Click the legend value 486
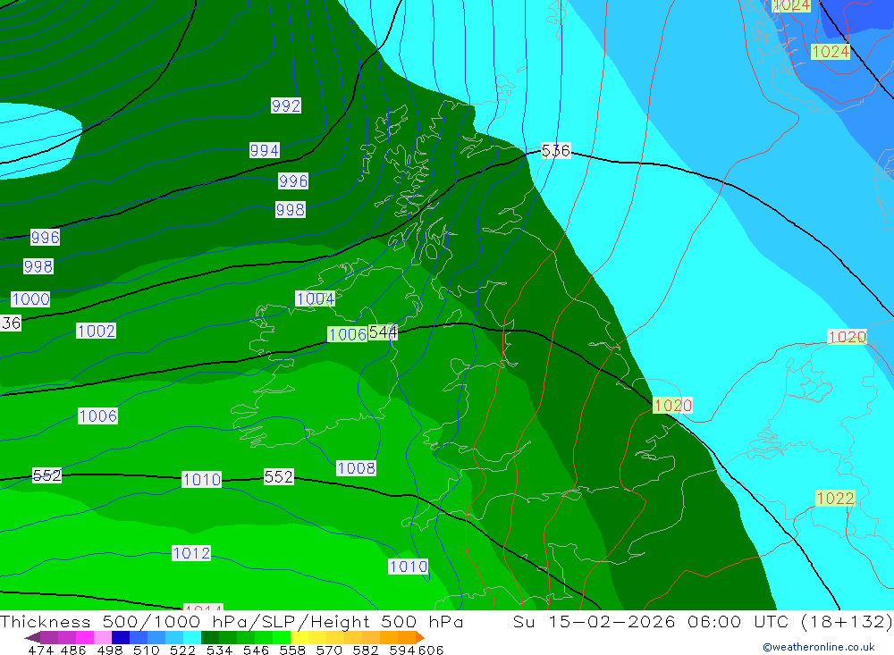This screenshot has width=894, height=655. (x=73, y=651)
